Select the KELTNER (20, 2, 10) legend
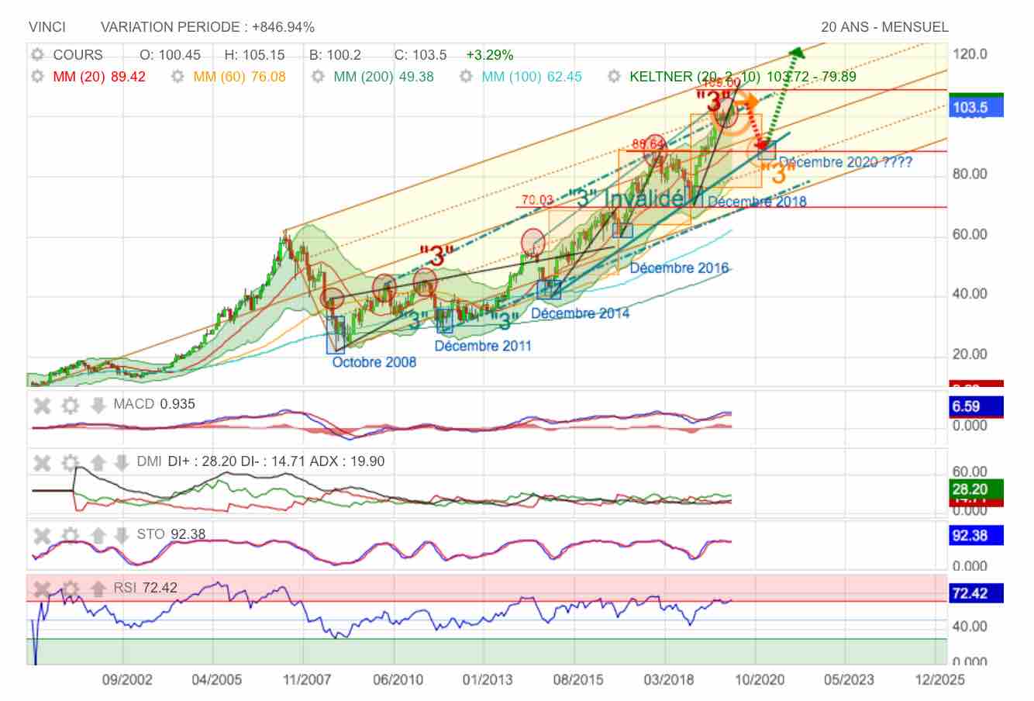This screenshot has height=701, width=1034. 743,77
